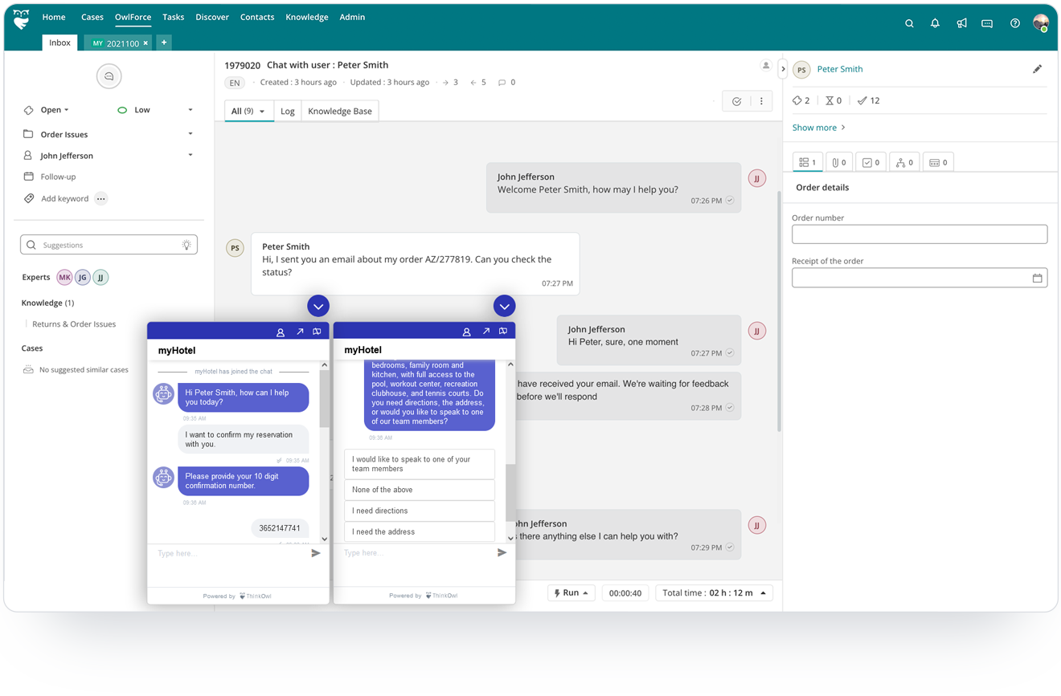Click the pencil icon to edit Peter Smith
This screenshot has height=696, width=1061.
point(1037,69)
